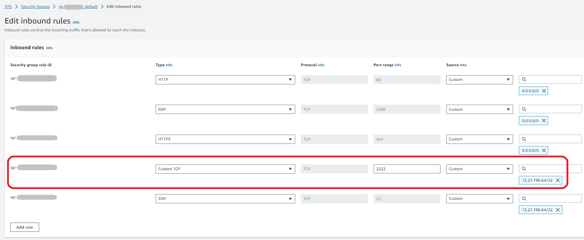Remove 72.21.196.64/32 from Custom TCP rule
The width and height of the screenshot is (584, 240).
click(558, 180)
